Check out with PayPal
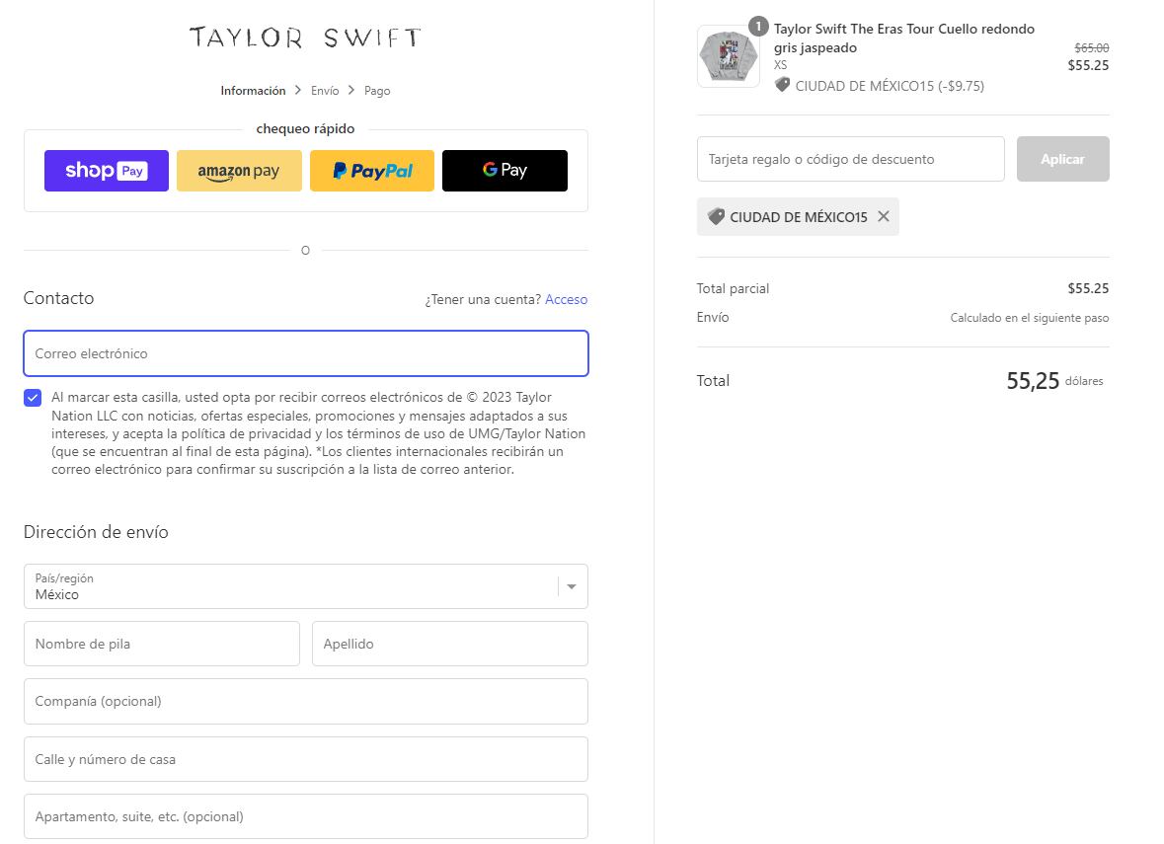 click(372, 170)
